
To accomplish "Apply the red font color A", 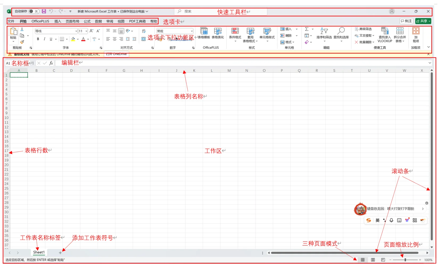I will [83, 39].
